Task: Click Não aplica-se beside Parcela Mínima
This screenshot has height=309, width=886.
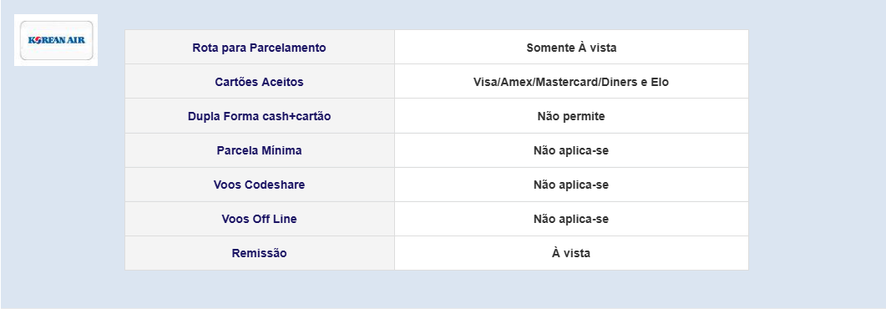Action: [x=570, y=151]
